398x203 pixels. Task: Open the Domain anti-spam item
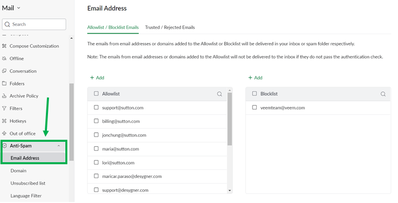18,171
